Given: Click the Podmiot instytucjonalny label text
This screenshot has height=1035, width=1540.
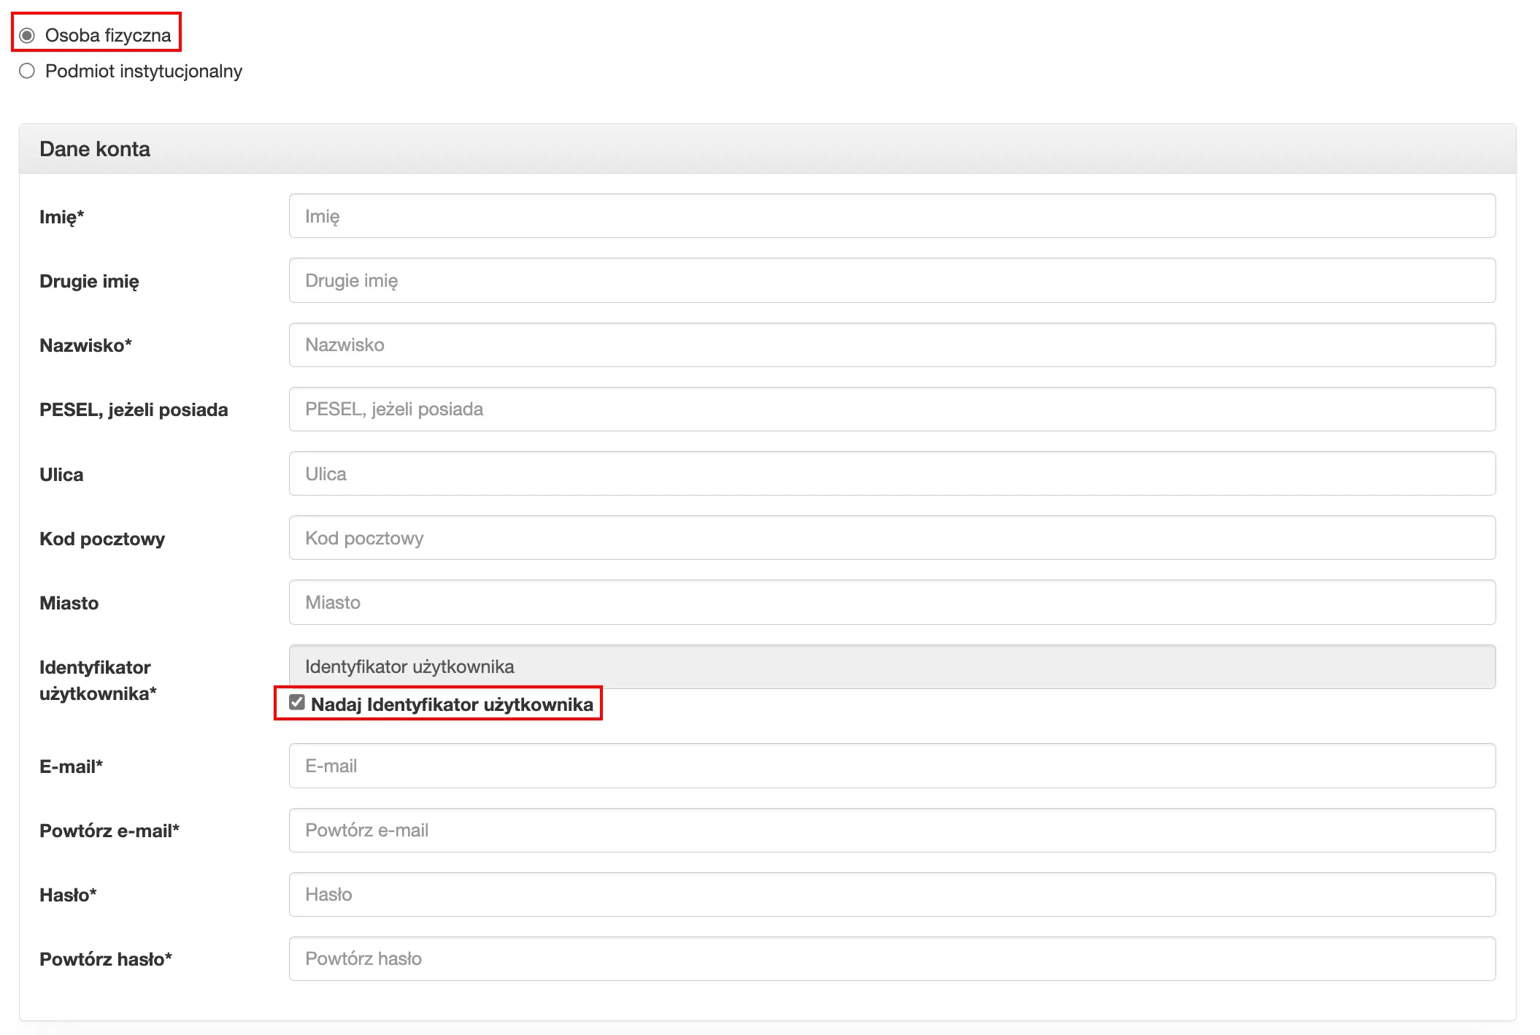Looking at the screenshot, I should (x=144, y=71).
